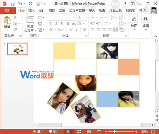The width and height of the screenshot is (159, 134).
Task: Open the 幻灯片放映 (Slide Show) tab
Action: pyautogui.click(x=77, y=10)
